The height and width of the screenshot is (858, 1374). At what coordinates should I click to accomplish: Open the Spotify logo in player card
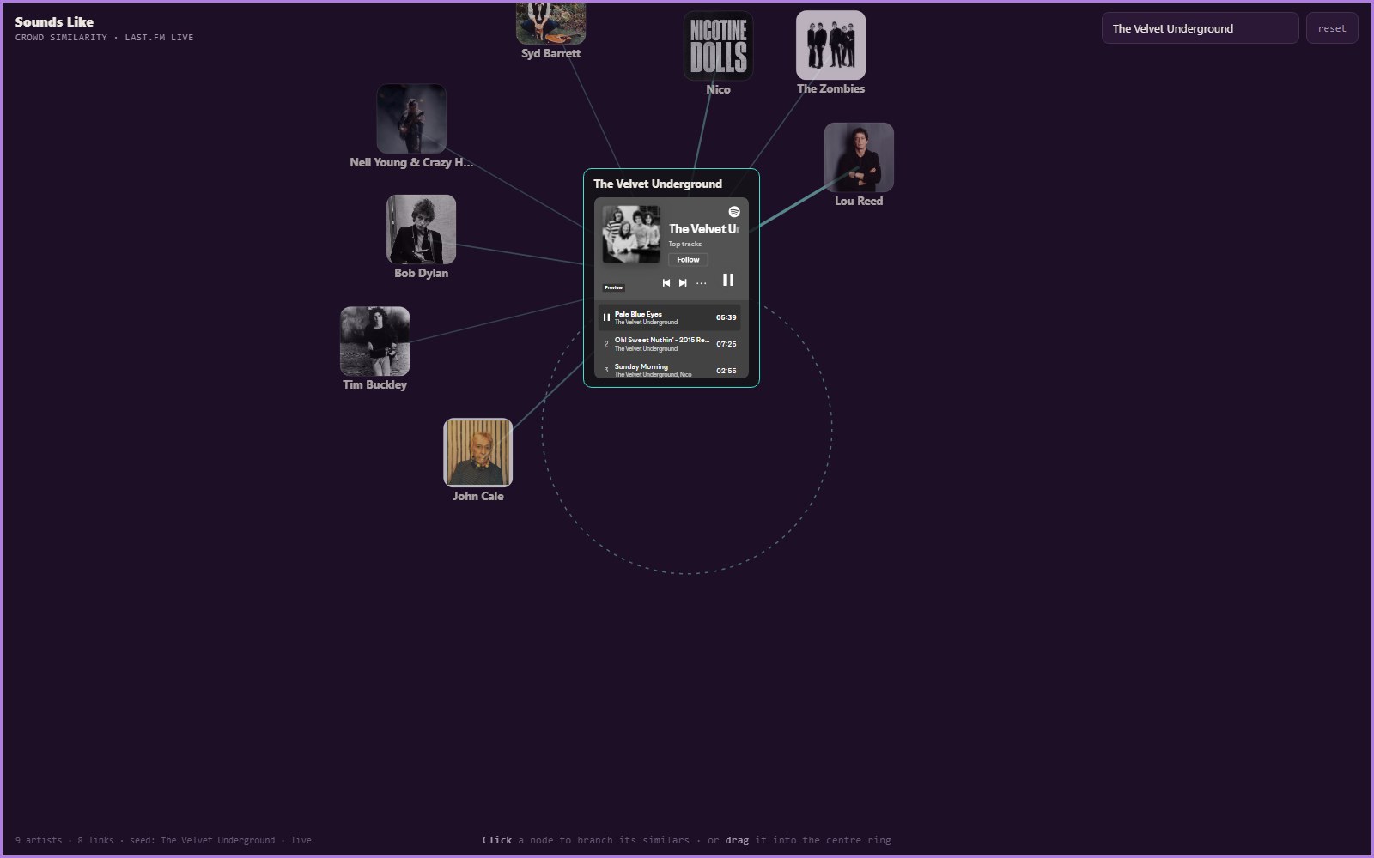pyautogui.click(x=734, y=212)
